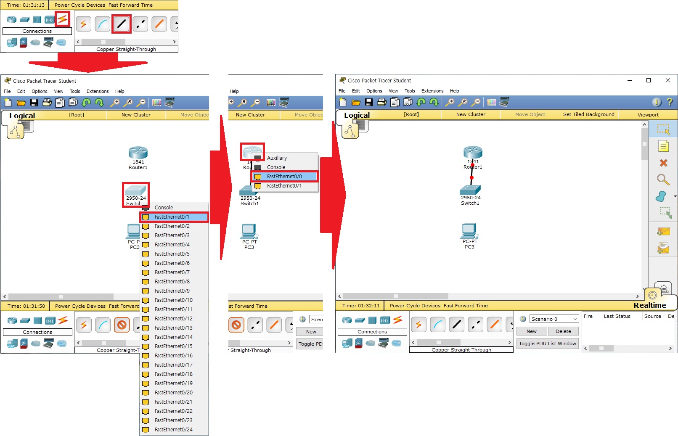Select the Resize Shape tool

point(665,213)
